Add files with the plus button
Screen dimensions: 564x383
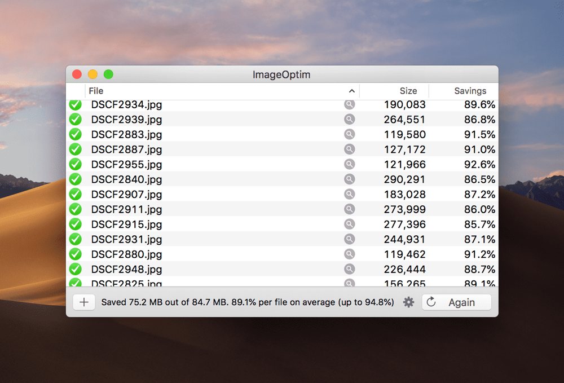[84, 302]
